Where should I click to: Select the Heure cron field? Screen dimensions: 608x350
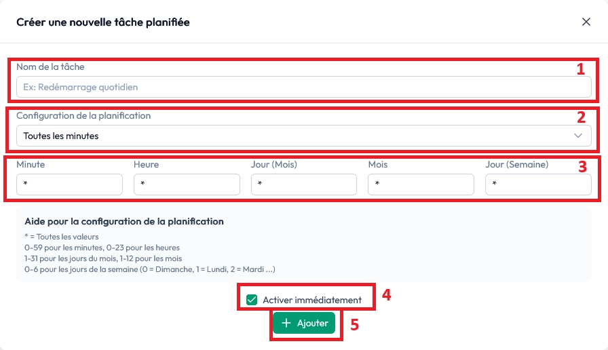(187, 184)
